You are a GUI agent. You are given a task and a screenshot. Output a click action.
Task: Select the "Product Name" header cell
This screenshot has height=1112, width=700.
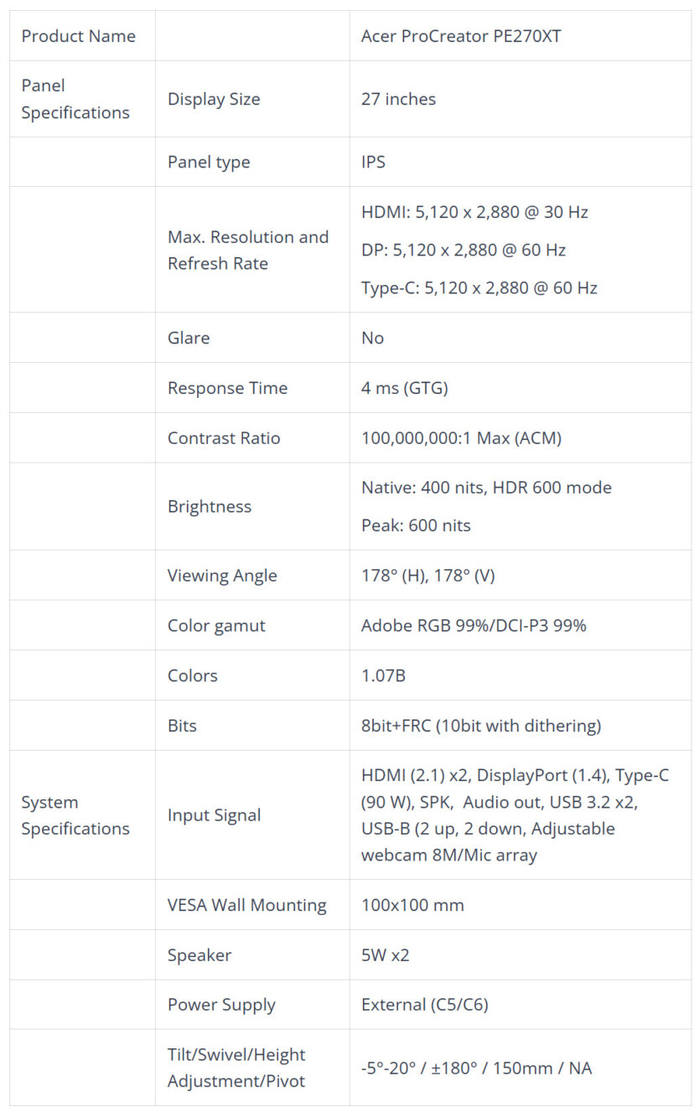(x=78, y=36)
